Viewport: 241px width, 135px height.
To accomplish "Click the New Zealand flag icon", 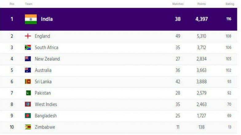I will tap(28, 59).
